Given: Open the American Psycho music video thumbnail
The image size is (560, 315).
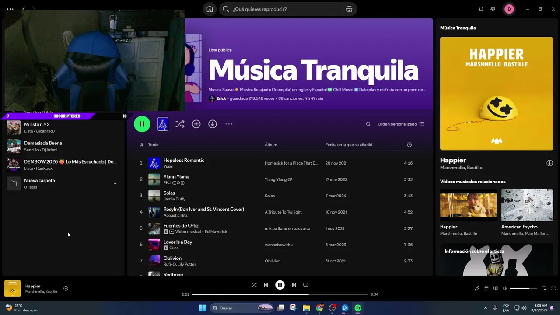Looking at the screenshot, I should click(527, 205).
